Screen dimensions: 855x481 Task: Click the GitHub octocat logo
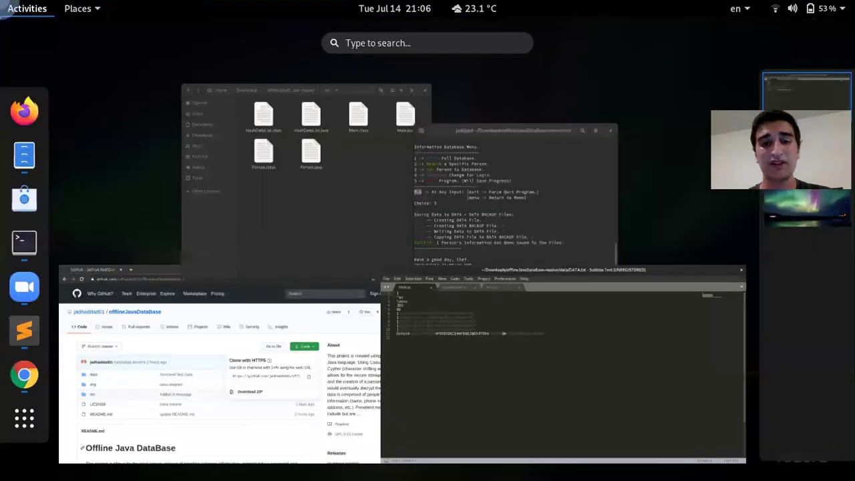coord(77,293)
